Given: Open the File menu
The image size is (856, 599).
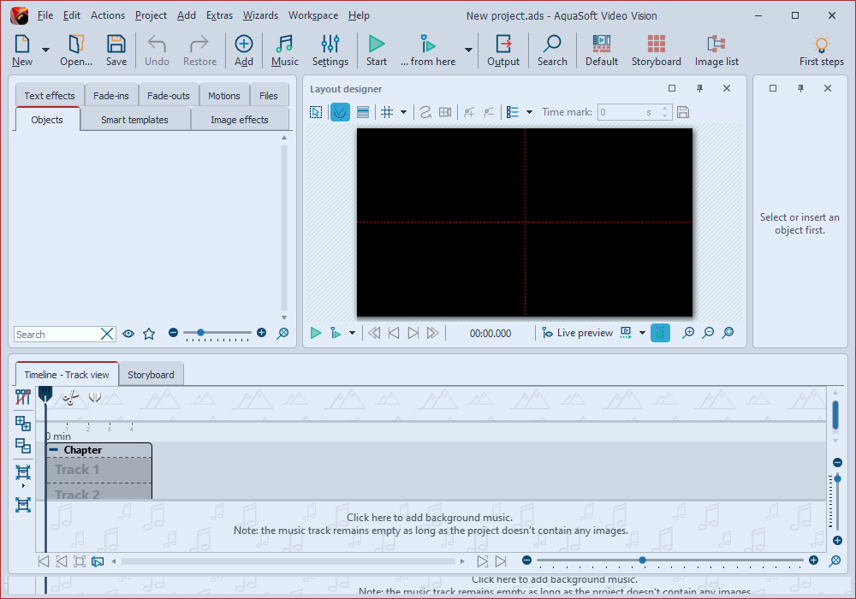Looking at the screenshot, I should pyautogui.click(x=45, y=15).
